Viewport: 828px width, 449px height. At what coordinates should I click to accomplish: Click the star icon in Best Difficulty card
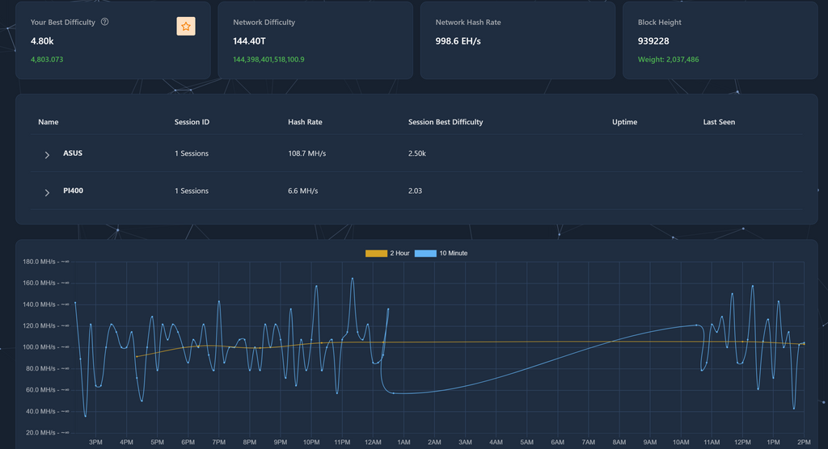[186, 27]
